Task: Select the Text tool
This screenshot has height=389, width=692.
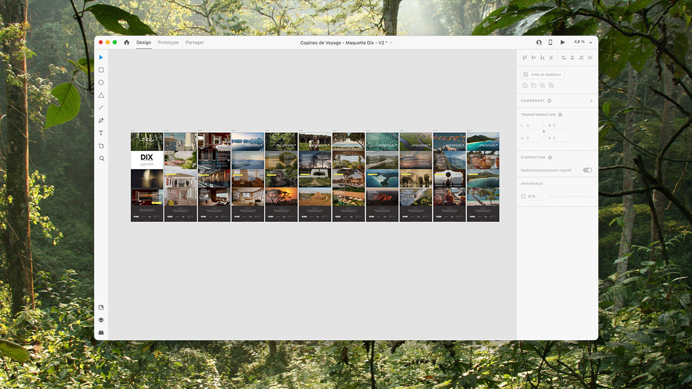Action: tap(101, 133)
